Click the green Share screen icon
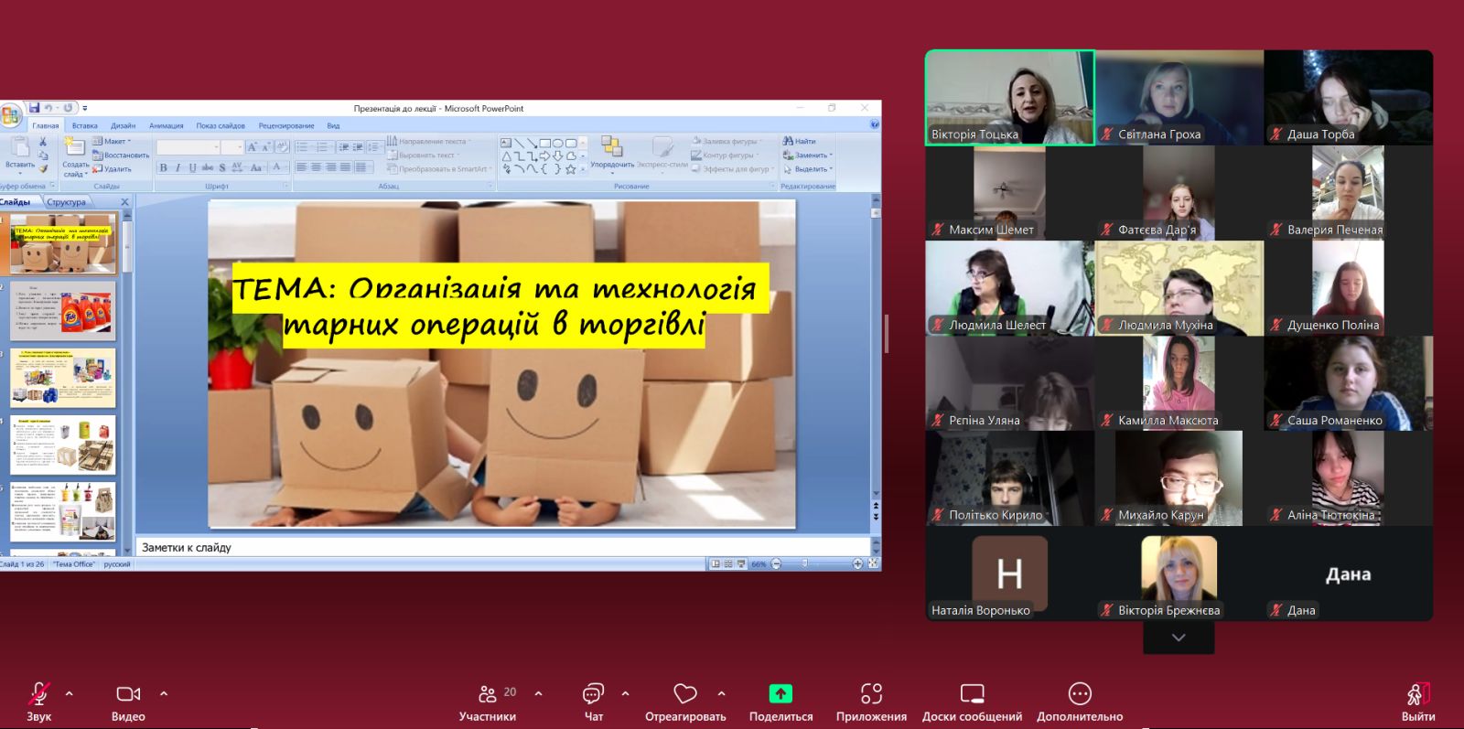The height and width of the screenshot is (729, 1464). pos(780,693)
